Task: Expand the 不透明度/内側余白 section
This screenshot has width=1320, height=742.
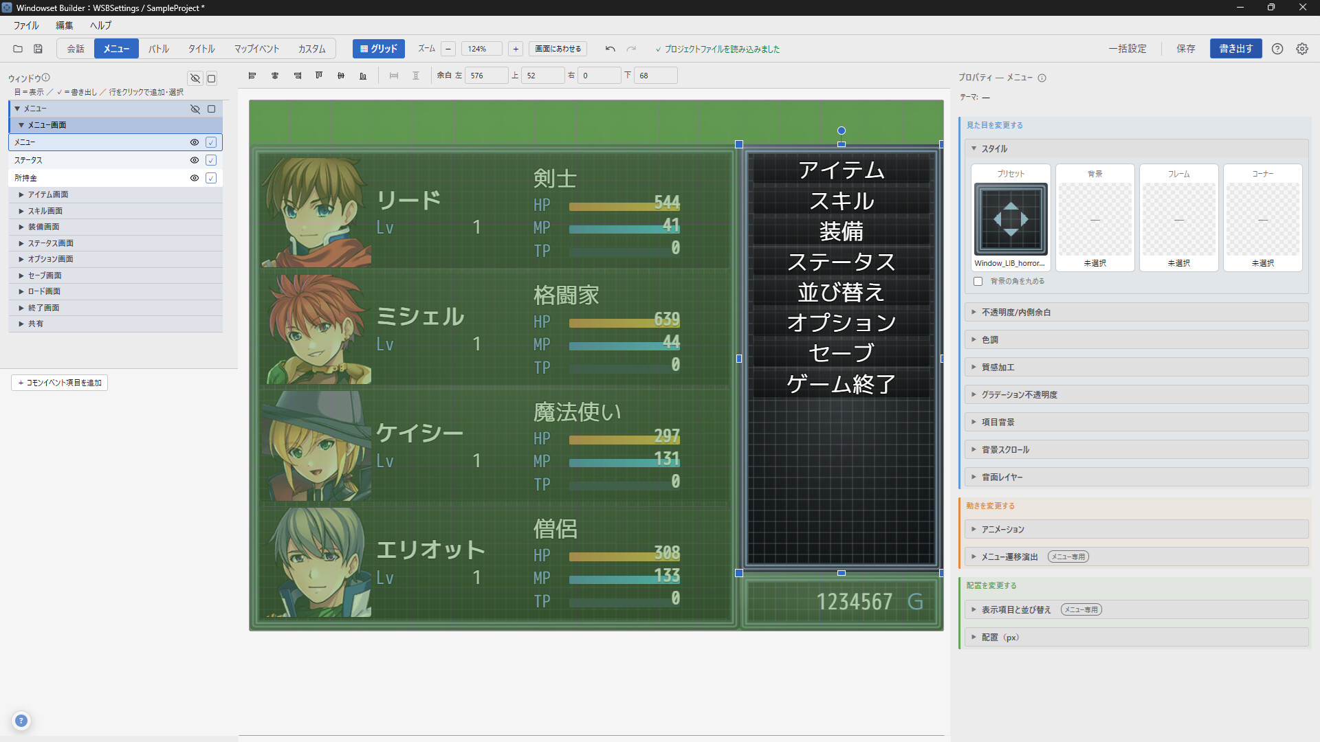Action: [x=1136, y=312]
